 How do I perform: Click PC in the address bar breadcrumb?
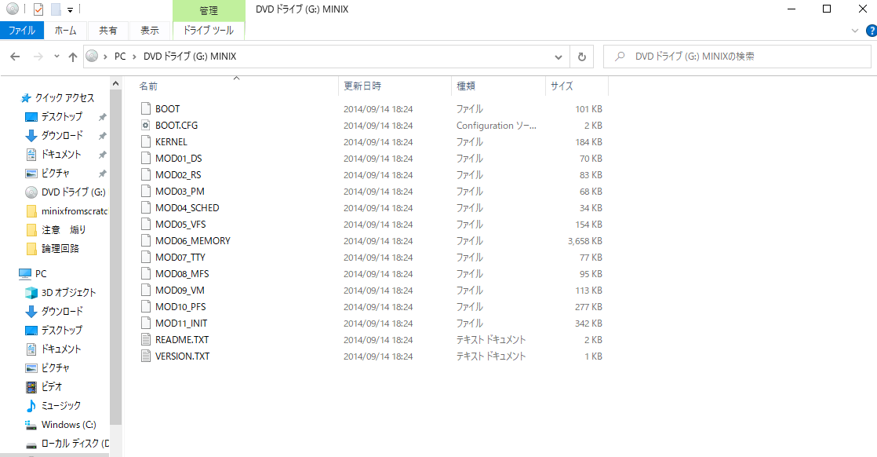tap(120, 57)
